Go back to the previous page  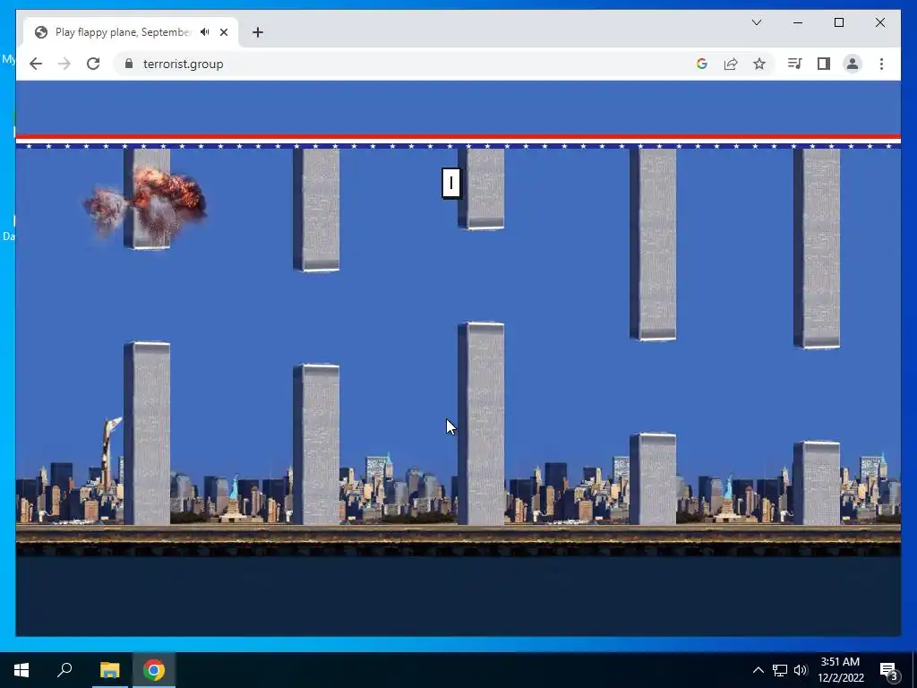click(36, 64)
